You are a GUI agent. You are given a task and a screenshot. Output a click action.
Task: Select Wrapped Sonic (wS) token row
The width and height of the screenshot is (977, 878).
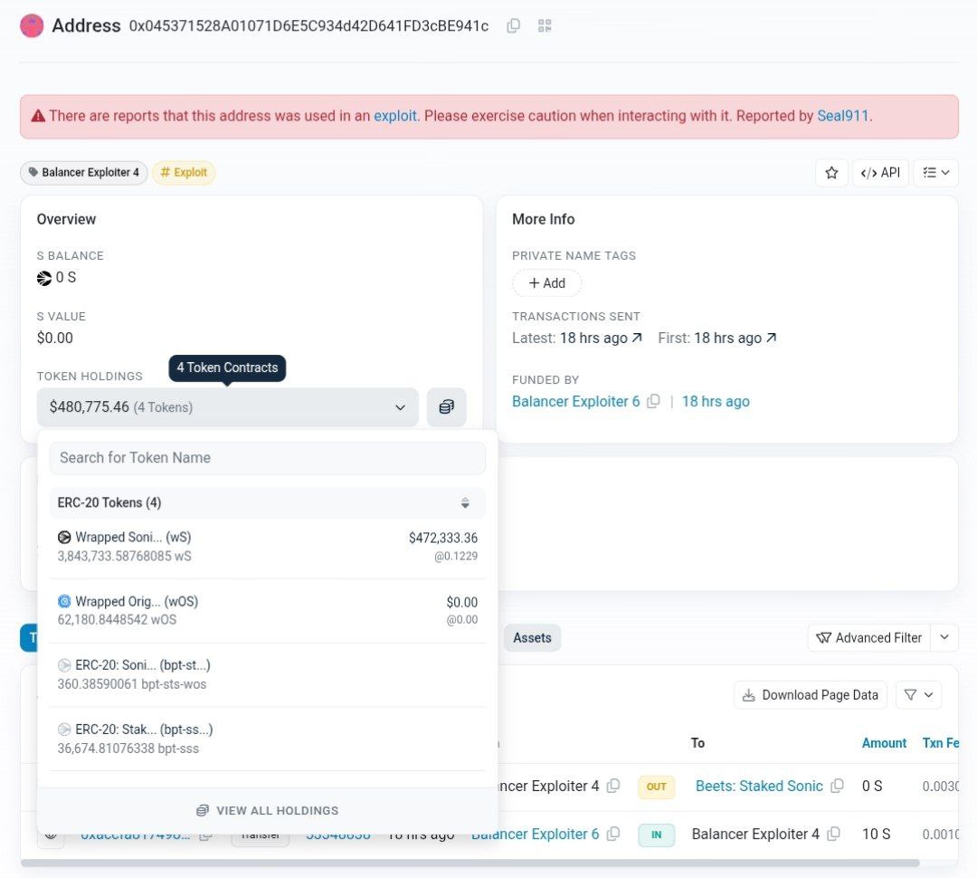[267, 546]
